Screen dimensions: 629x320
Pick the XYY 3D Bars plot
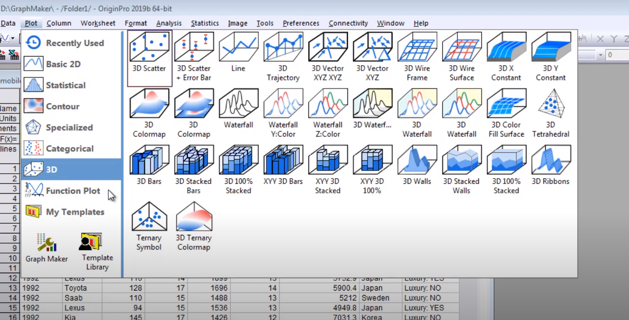pyautogui.click(x=283, y=167)
